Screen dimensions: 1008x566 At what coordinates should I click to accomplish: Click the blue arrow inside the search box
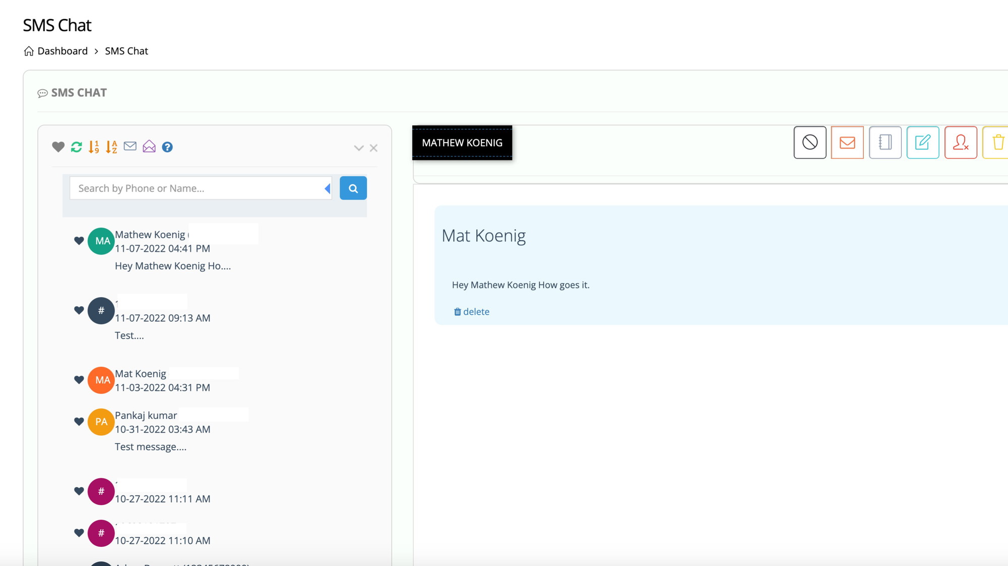click(x=328, y=188)
